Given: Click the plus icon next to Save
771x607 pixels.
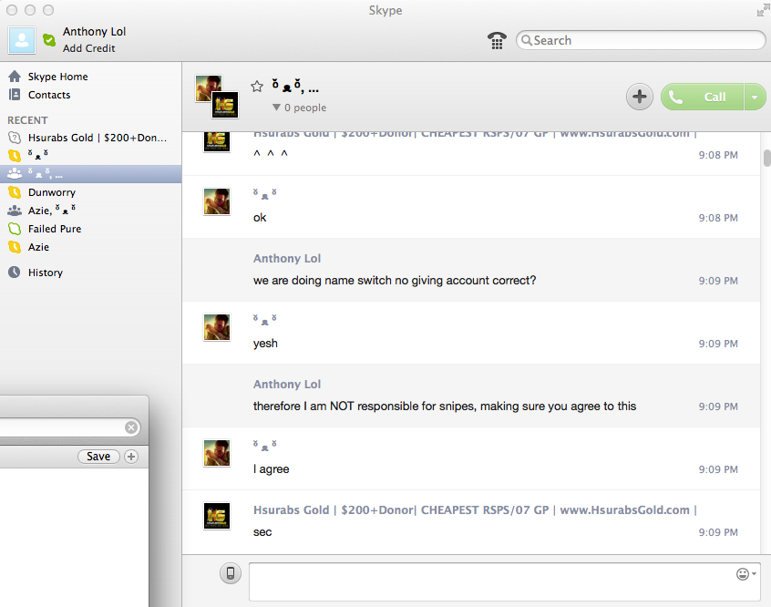Looking at the screenshot, I should coord(131,457).
